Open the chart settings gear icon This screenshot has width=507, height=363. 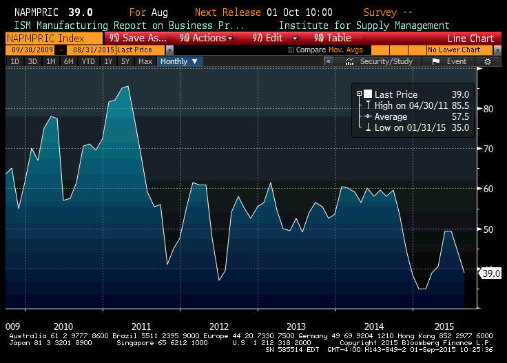488,61
